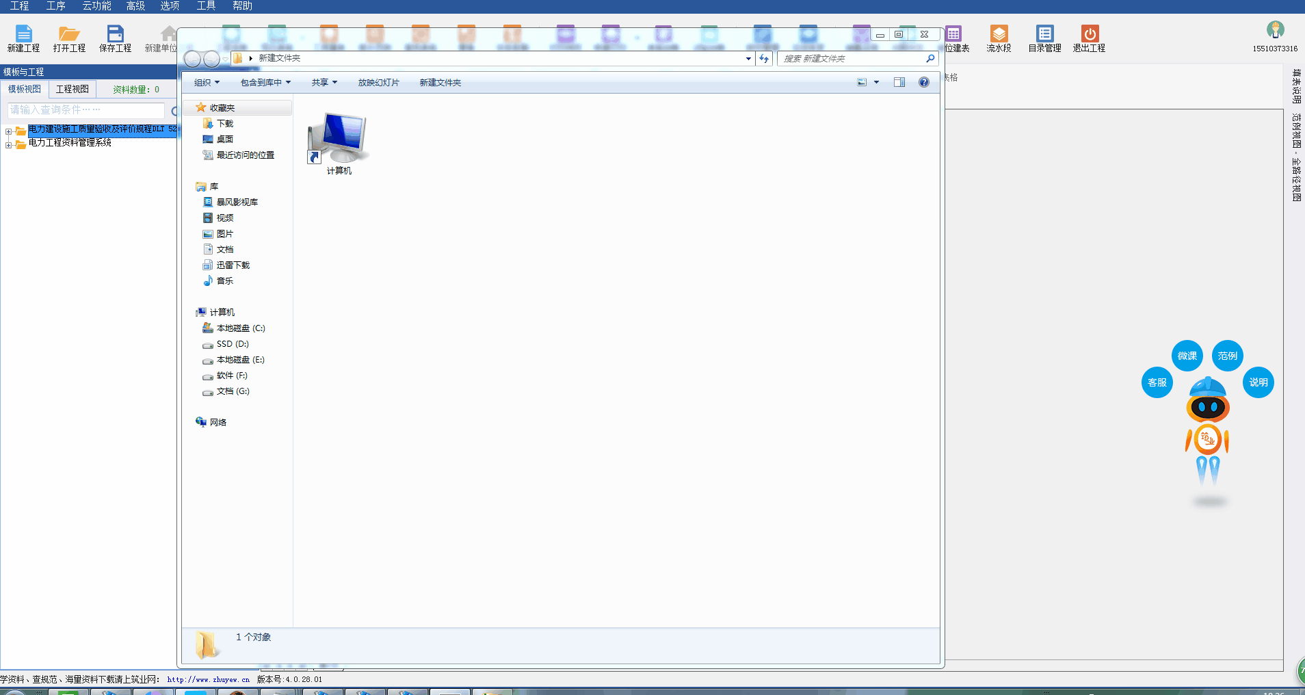
Task: Expand the 电力工程资料管理系统 tree node
Action: point(8,144)
